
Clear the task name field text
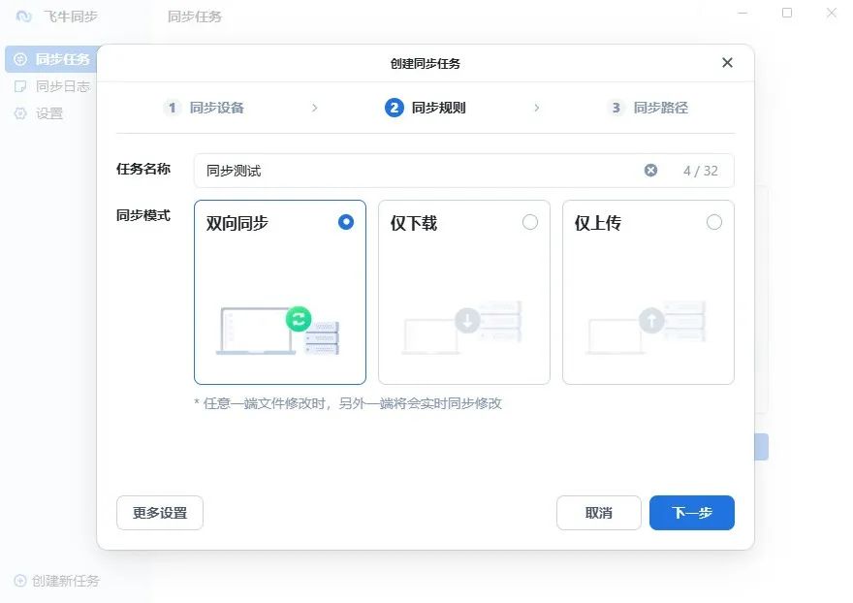pyautogui.click(x=650, y=171)
